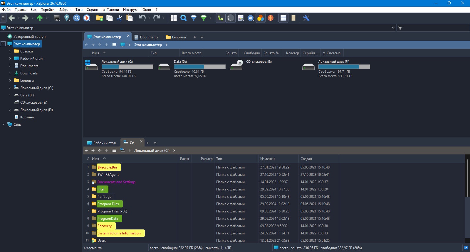Click the Views four-squares toolbar icon
The width and height of the screenshot is (470, 252).
click(174, 18)
